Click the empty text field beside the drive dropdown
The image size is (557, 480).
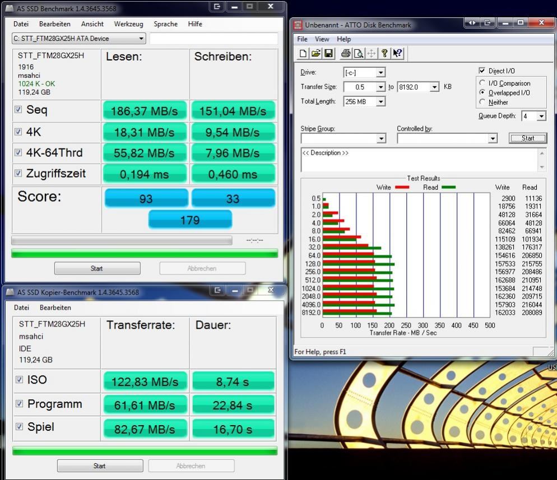point(214,38)
